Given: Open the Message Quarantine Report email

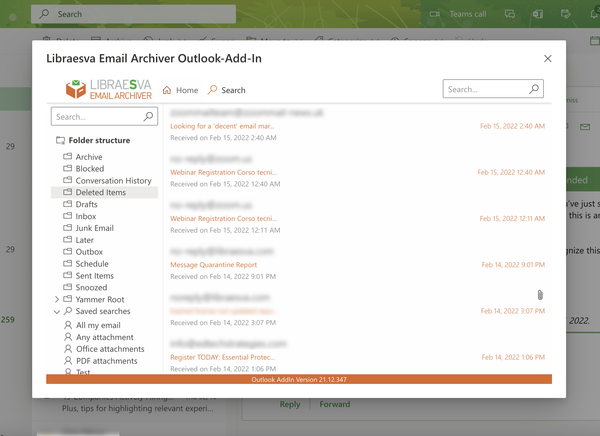Looking at the screenshot, I should click(x=214, y=265).
